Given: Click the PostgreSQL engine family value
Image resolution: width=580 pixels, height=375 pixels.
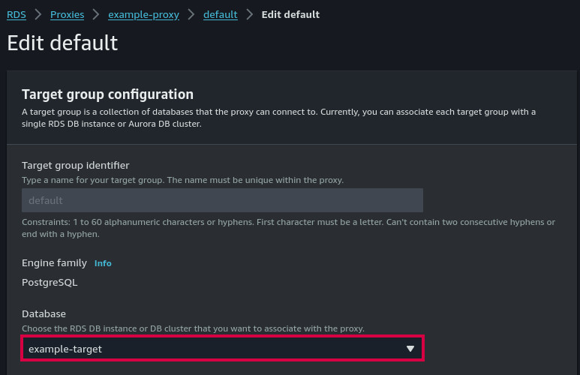Looking at the screenshot, I should coord(50,283).
